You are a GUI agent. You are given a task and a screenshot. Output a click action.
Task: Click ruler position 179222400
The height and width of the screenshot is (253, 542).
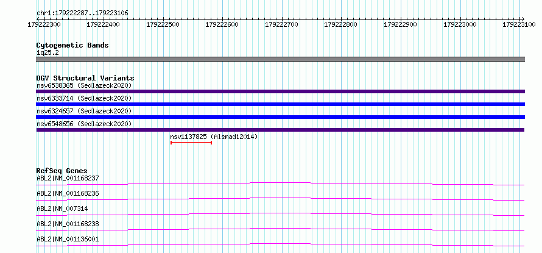click(x=104, y=24)
